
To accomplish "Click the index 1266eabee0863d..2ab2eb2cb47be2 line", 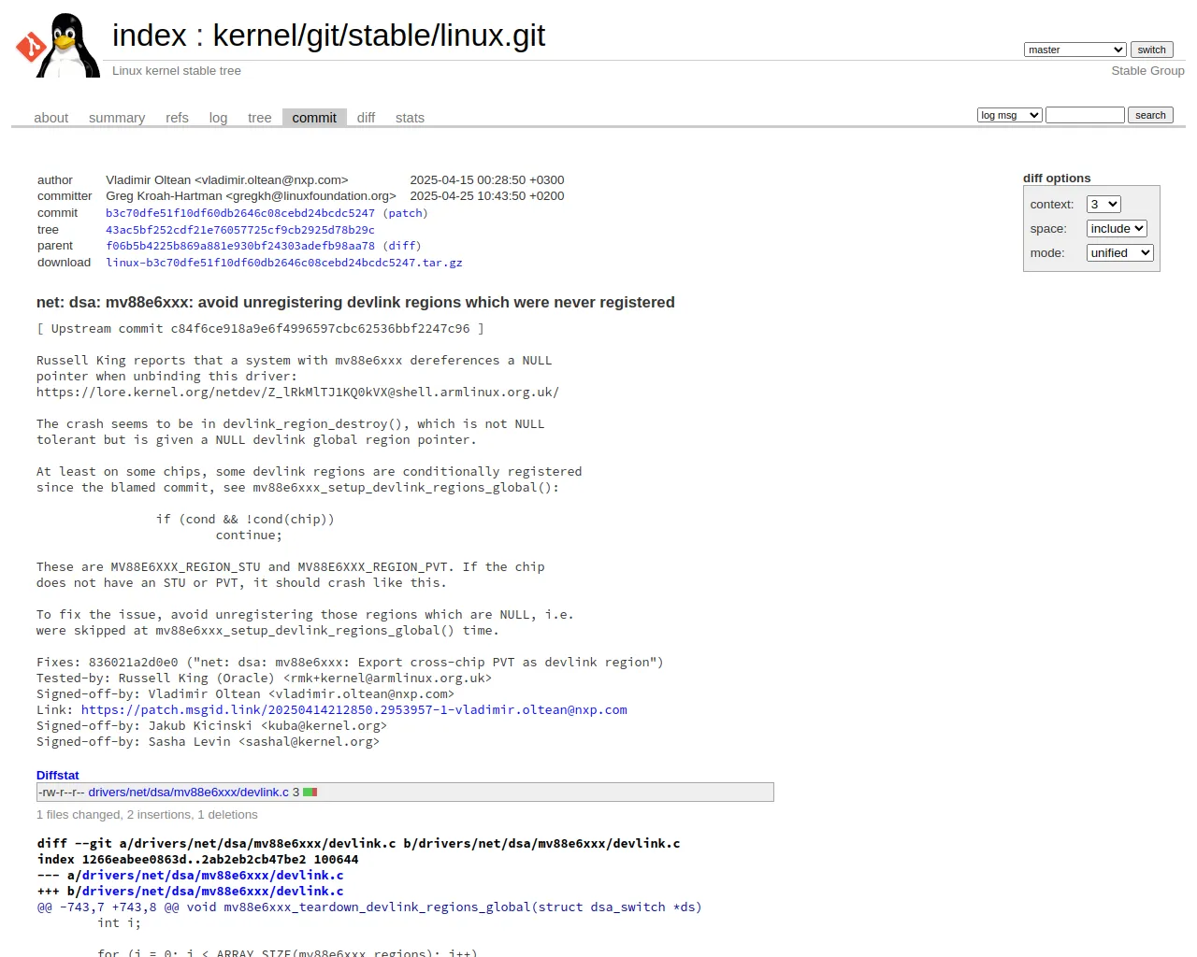I will click(197, 860).
